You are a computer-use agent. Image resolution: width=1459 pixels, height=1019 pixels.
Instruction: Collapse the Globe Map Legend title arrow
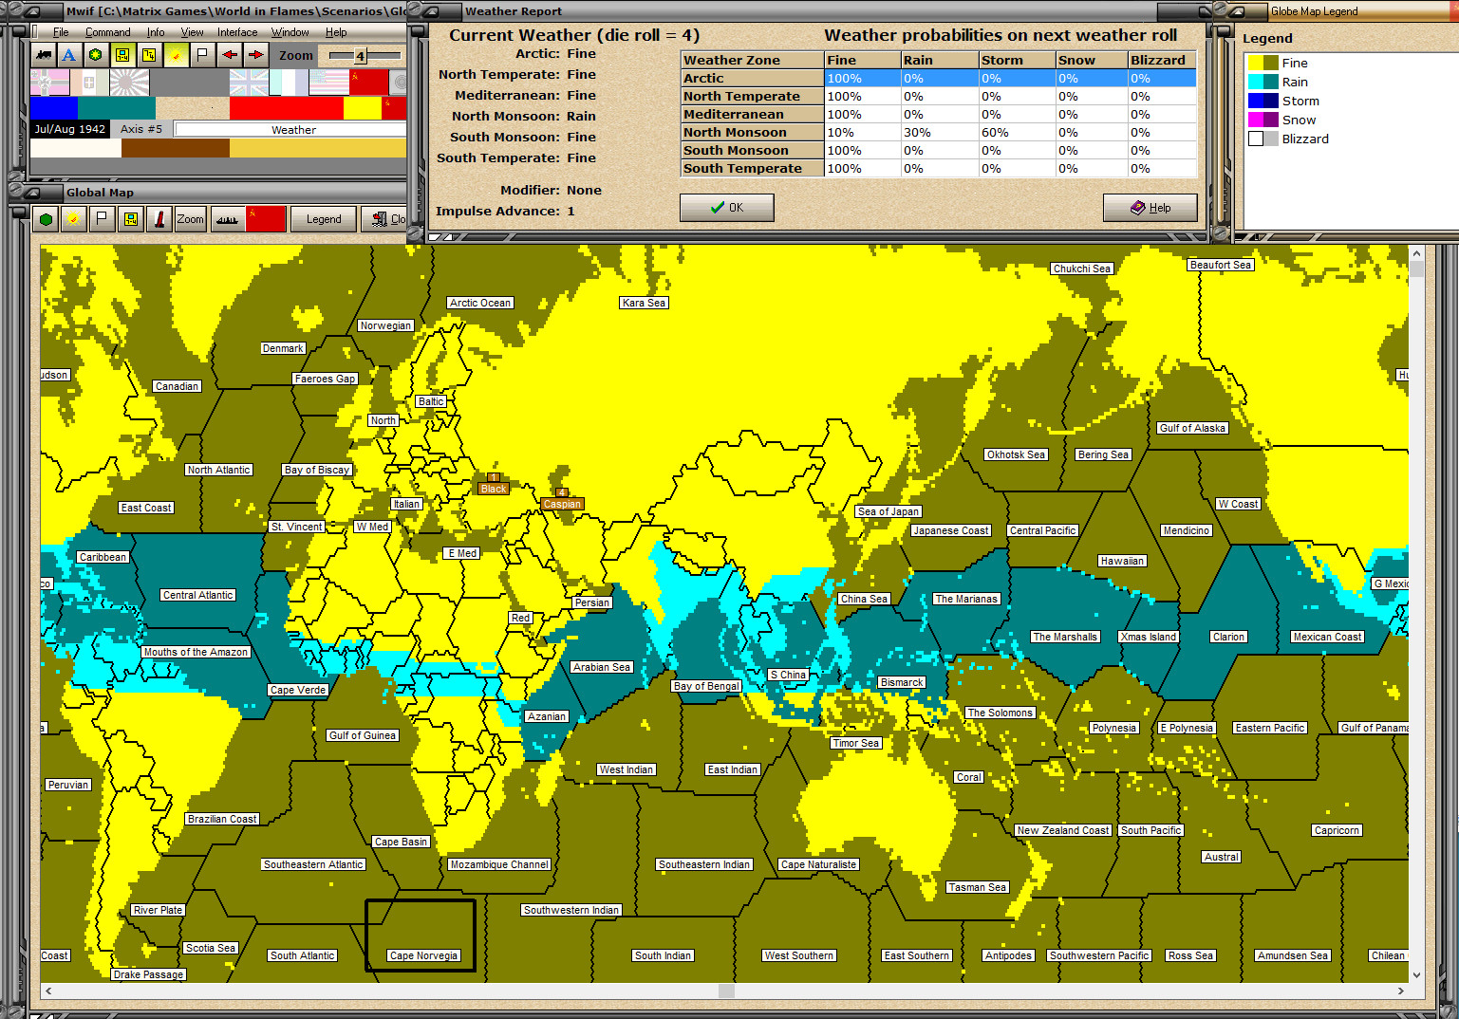pos(1236,11)
